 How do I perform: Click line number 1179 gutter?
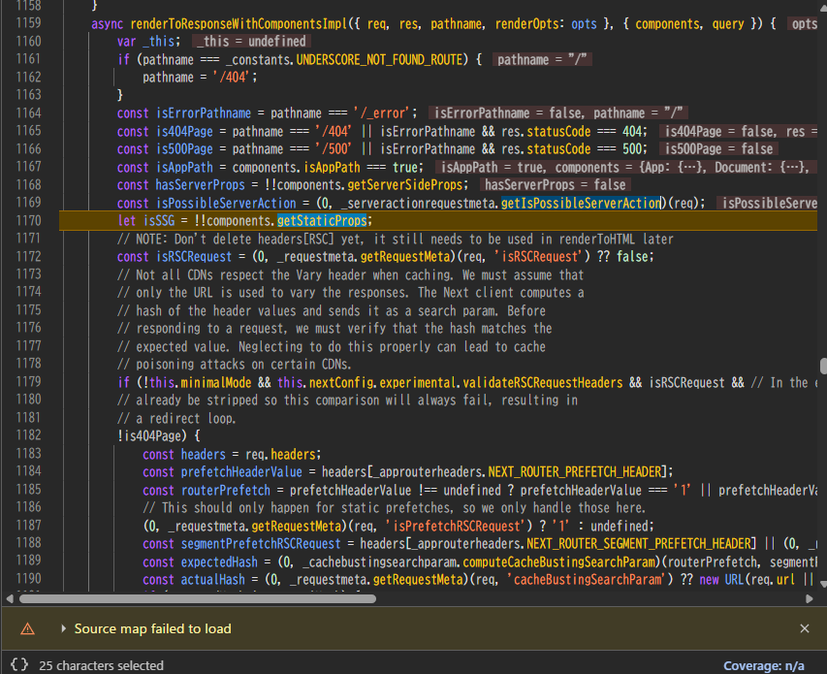coord(28,382)
